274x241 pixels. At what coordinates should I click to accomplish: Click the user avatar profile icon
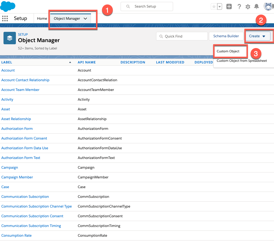point(268,6)
